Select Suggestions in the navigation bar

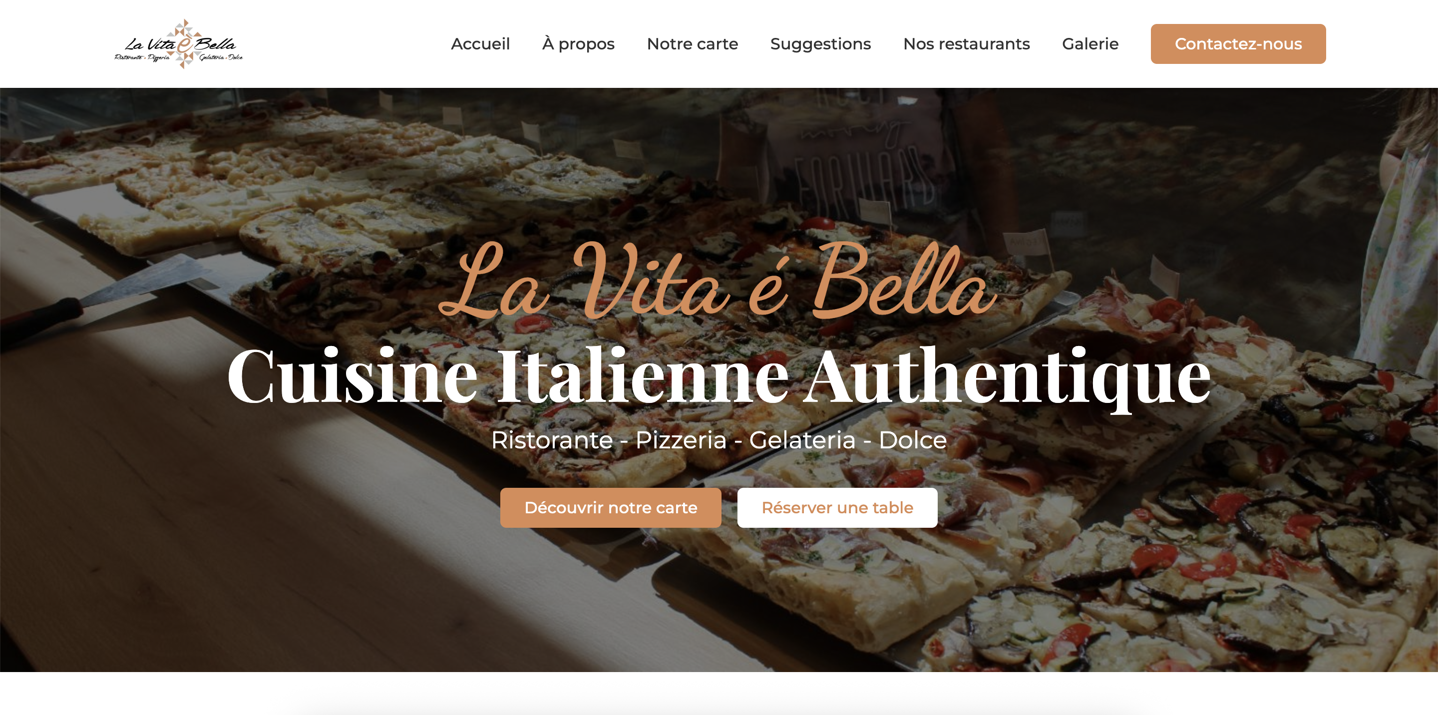820,43
